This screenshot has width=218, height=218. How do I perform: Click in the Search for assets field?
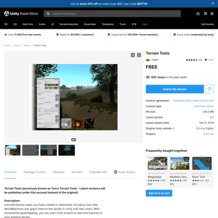point(112,14)
